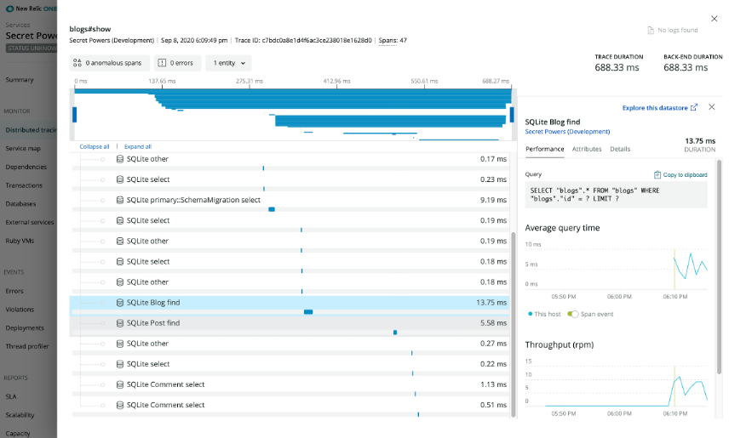
Task: Open Secret Powers (Development) entity link
Action: [567, 132]
